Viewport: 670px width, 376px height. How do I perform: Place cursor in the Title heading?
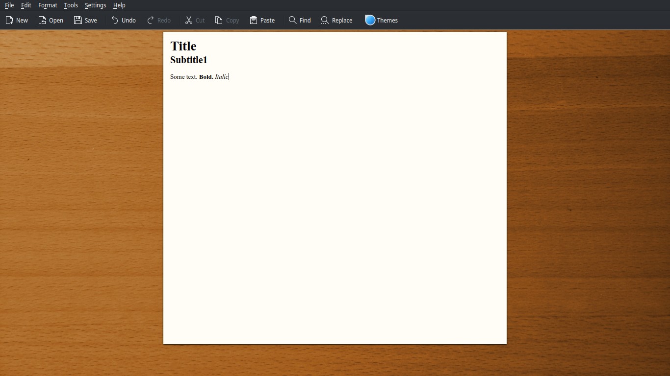coord(183,46)
